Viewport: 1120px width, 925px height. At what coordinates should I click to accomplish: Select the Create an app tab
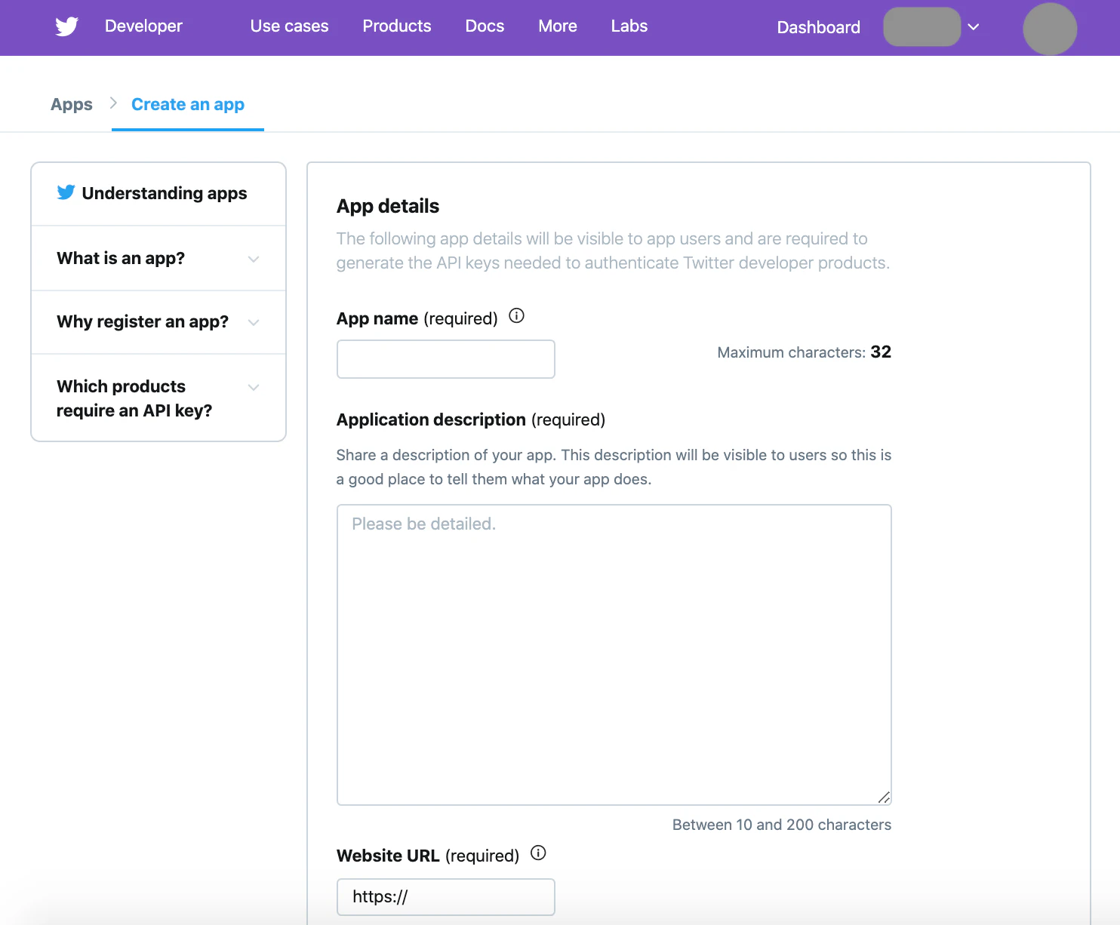pos(188,105)
